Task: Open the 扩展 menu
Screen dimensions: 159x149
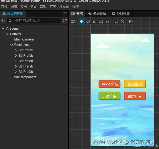Action: click(53, 6)
